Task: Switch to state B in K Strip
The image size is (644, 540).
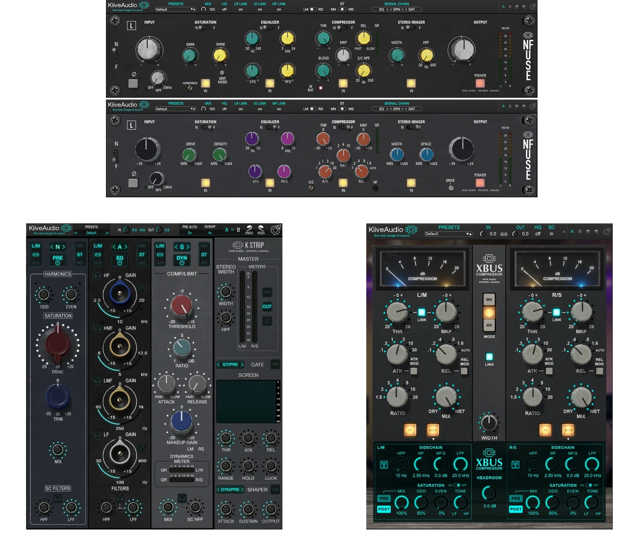Action: pos(238,230)
